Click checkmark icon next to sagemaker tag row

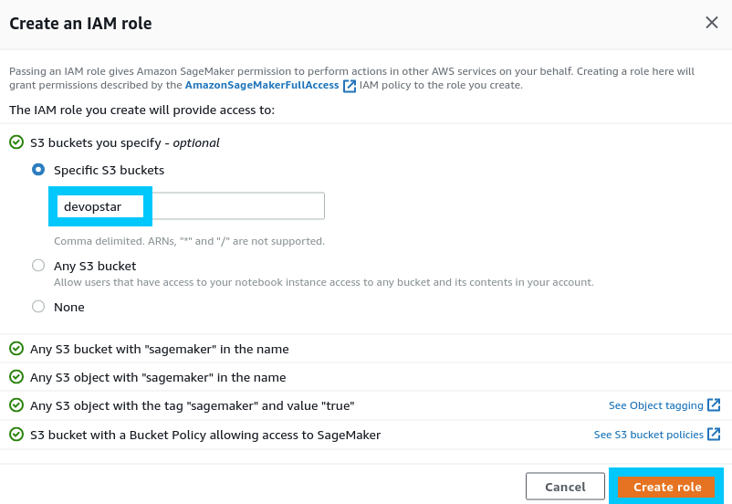point(16,405)
